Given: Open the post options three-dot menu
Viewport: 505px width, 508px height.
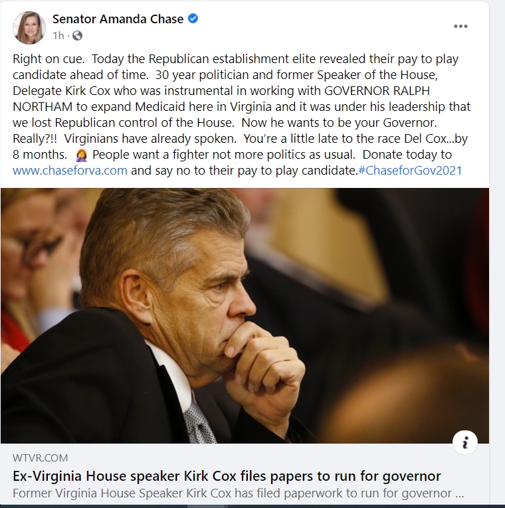Looking at the screenshot, I should click(460, 27).
